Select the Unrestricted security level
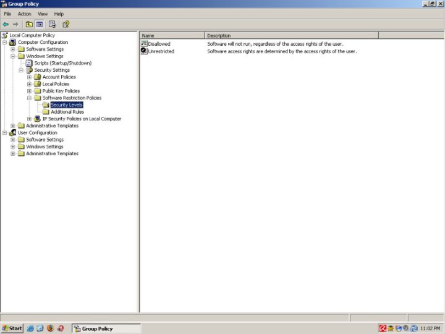Screen dimensions: 445x334 161,51
